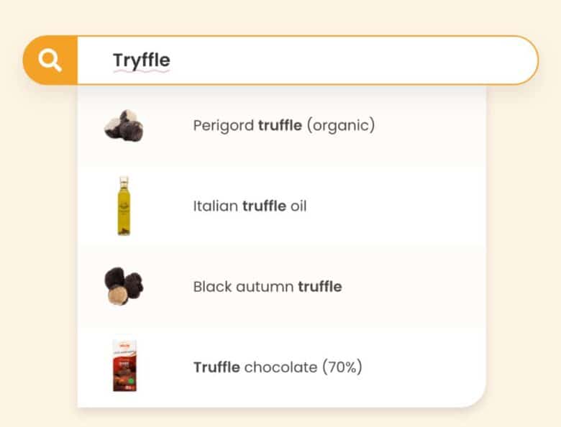Choose the Perigord truffle (organic) suggestion
Image resolution: width=561 pixels, height=427 pixels.
[283, 126]
